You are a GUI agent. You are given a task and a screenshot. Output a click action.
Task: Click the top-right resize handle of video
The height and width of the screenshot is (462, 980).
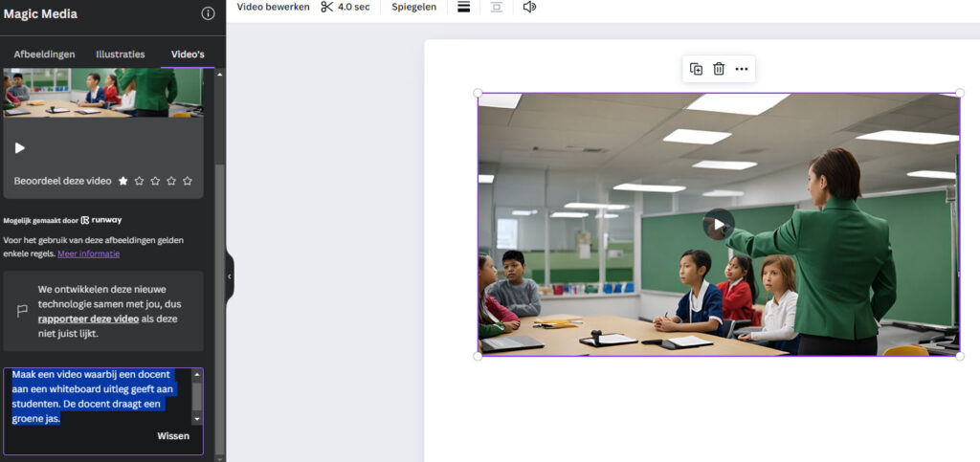(x=960, y=93)
